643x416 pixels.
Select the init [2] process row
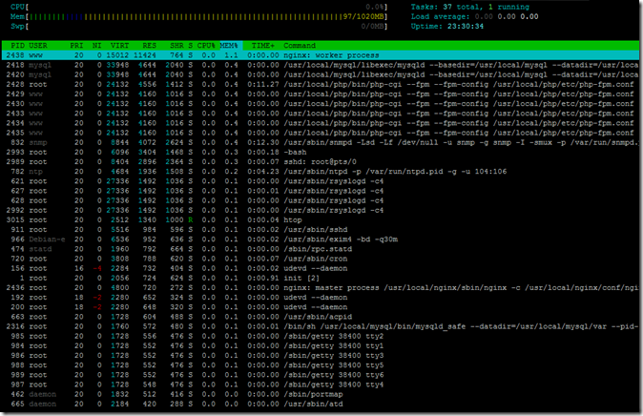(x=321, y=279)
